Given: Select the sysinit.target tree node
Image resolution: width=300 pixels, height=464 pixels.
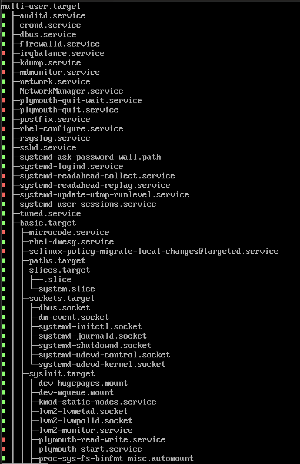Looking at the screenshot, I should pos(62,374).
